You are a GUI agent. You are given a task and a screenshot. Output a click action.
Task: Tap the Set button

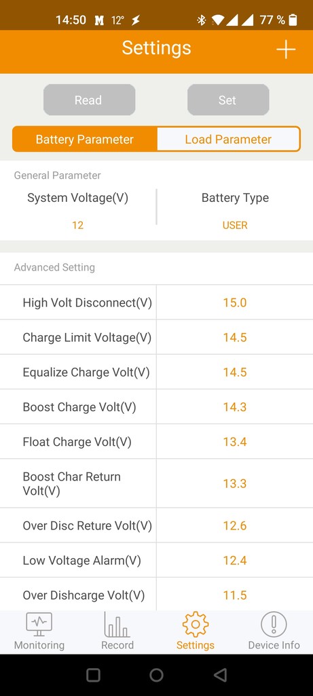tap(228, 100)
